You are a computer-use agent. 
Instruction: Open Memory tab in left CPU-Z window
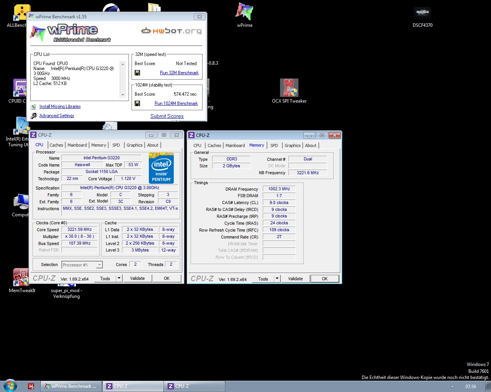pyautogui.click(x=99, y=145)
